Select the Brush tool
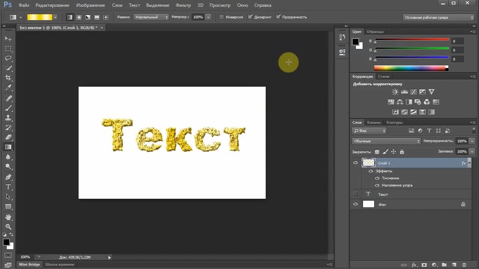479x269 pixels. pos(8,108)
